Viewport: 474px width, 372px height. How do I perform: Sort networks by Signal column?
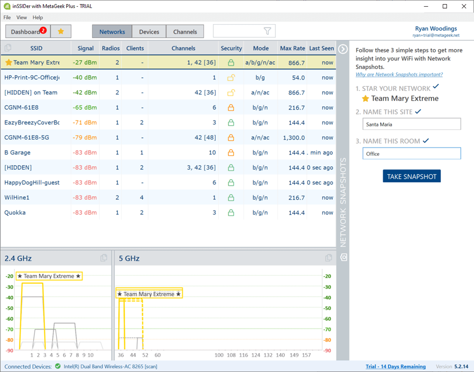click(85, 48)
